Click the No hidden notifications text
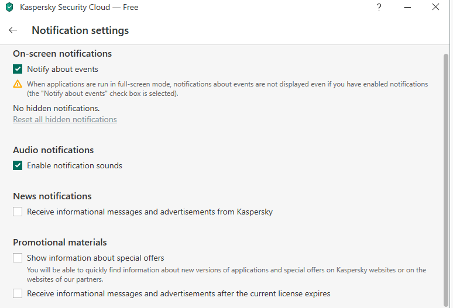 pos(56,108)
